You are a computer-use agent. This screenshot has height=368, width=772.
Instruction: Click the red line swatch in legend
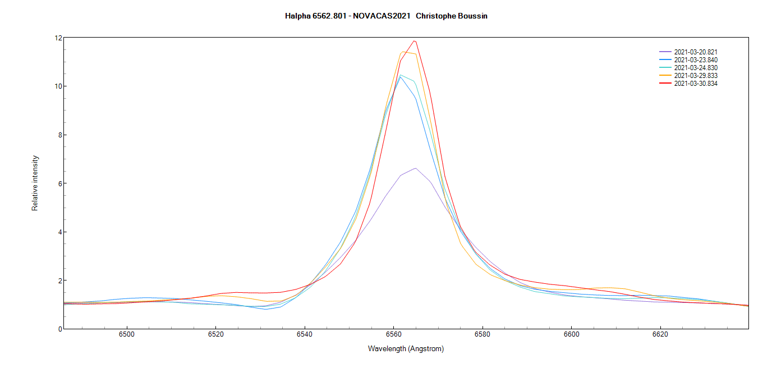click(x=665, y=84)
